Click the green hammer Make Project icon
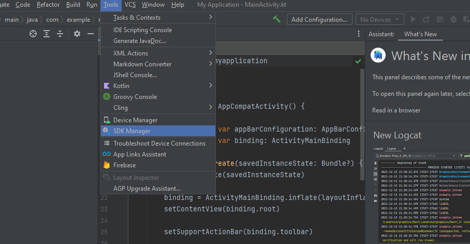The image size is (470, 244). (x=276, y=20)
